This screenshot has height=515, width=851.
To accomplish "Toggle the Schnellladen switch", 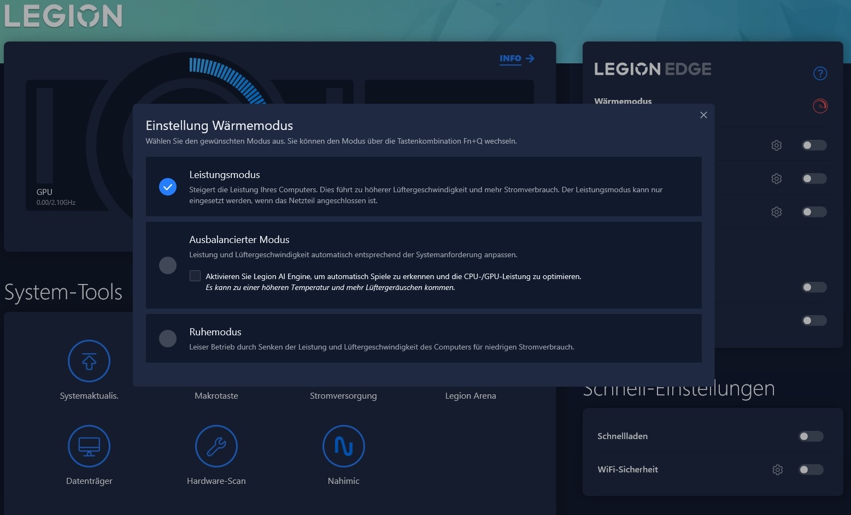I will tap(811, 436).
